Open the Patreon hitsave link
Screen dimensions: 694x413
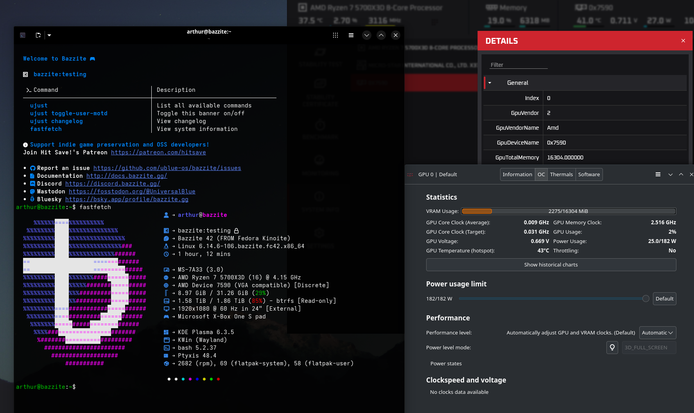tap(158, 152)
